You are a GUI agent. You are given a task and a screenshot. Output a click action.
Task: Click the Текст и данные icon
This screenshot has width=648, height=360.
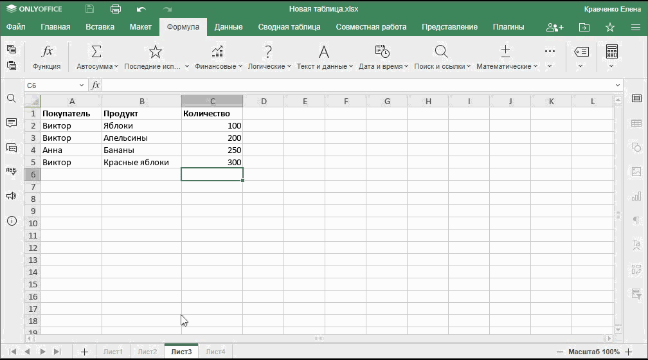324,51
